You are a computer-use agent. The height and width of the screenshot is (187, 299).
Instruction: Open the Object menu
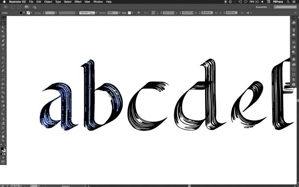[48, 2]
